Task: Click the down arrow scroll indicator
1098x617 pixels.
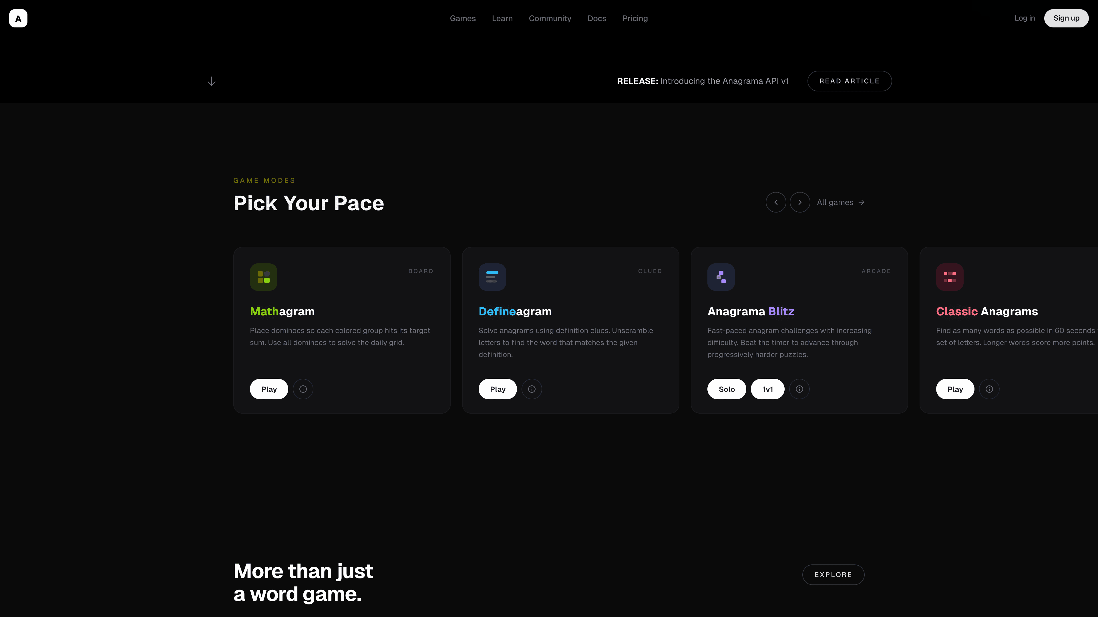Action: [x=211, y=81]
